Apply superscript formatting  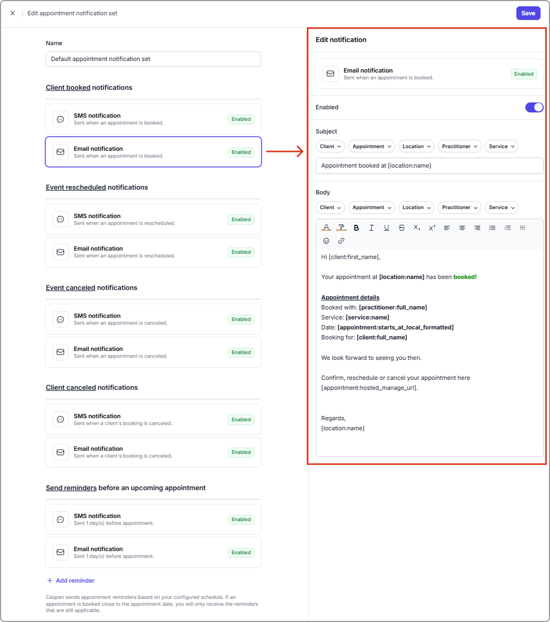tap(432, 228)
